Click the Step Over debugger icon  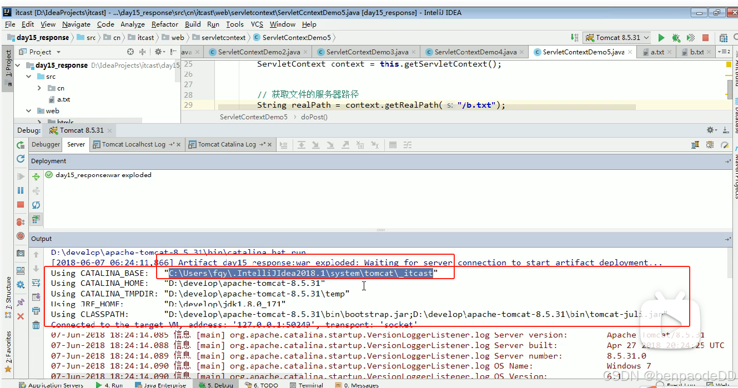302,145
